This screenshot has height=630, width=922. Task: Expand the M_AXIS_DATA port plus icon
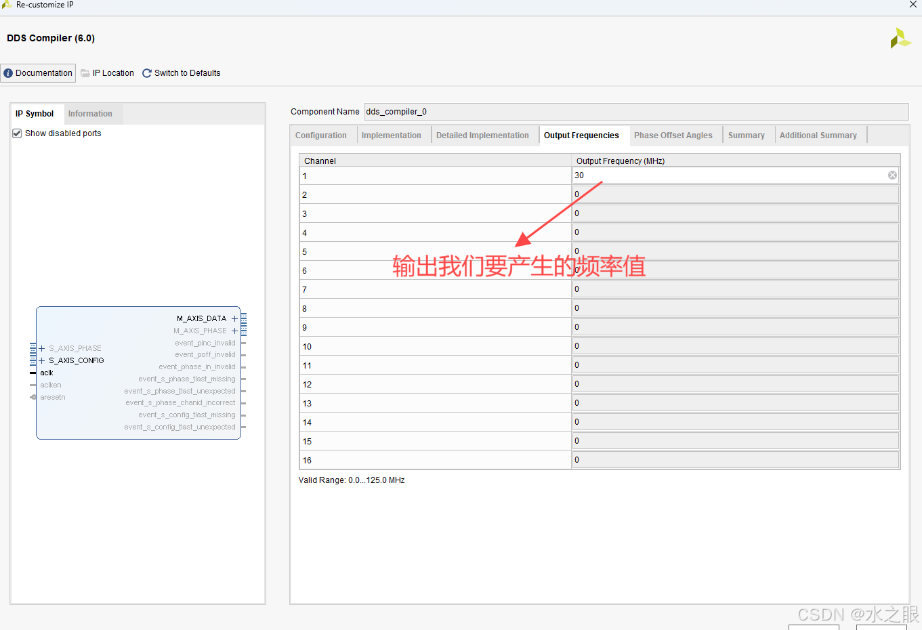coord(234,318)
